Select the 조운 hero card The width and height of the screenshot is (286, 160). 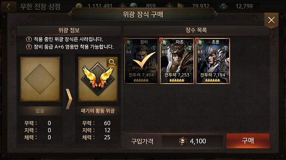click(213, 61)
